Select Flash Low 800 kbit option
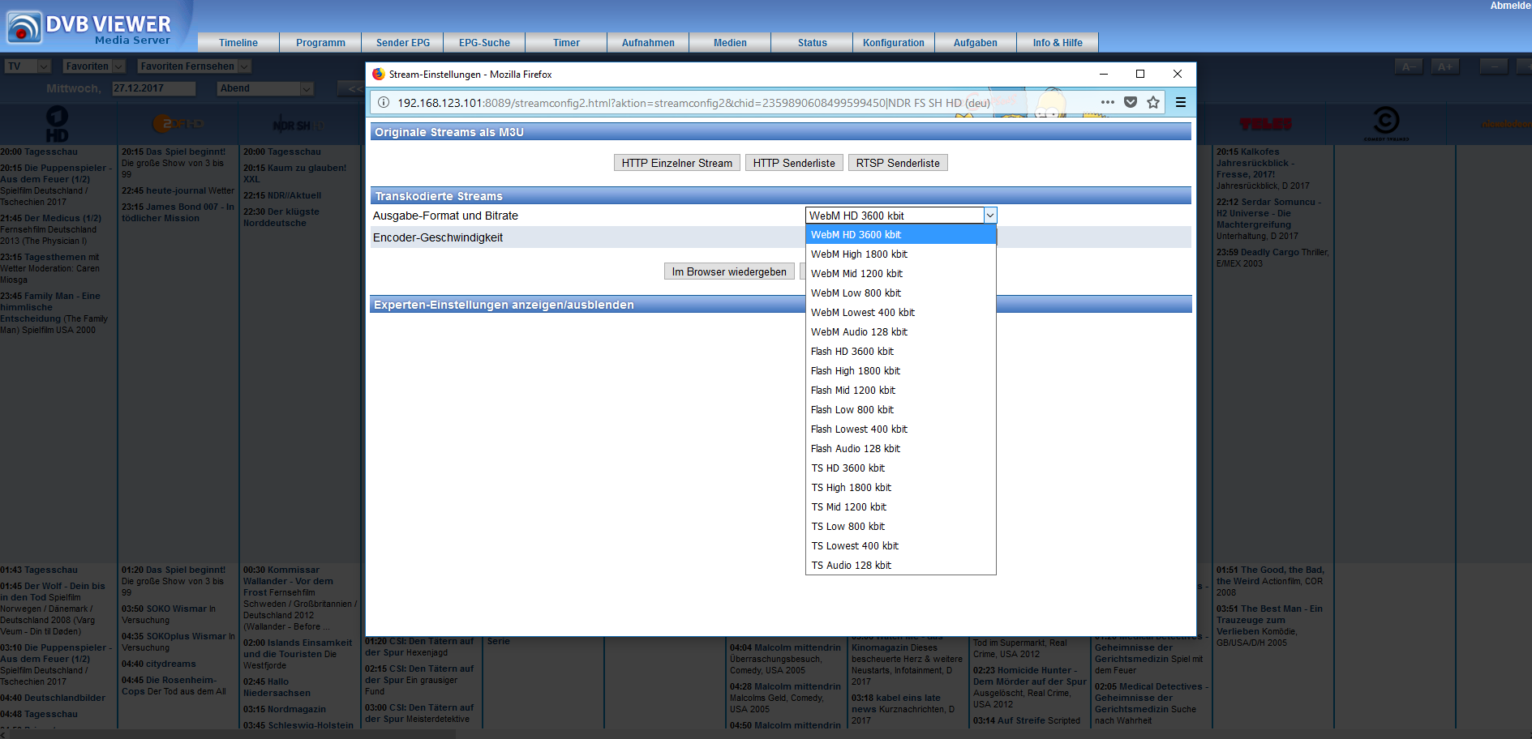 click(x=900, y=409)
